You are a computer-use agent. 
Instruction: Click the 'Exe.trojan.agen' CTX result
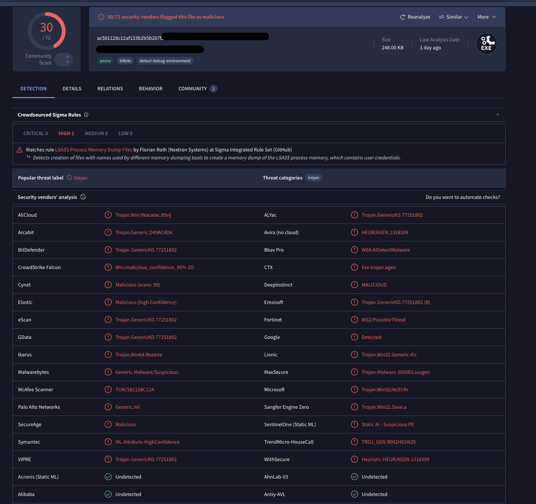coord(379,268)
